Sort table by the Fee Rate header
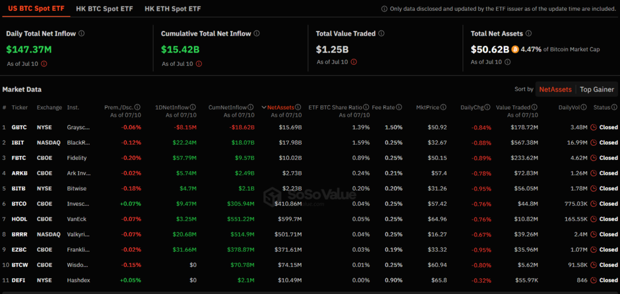The image size is (620, 294). point(383,107)
